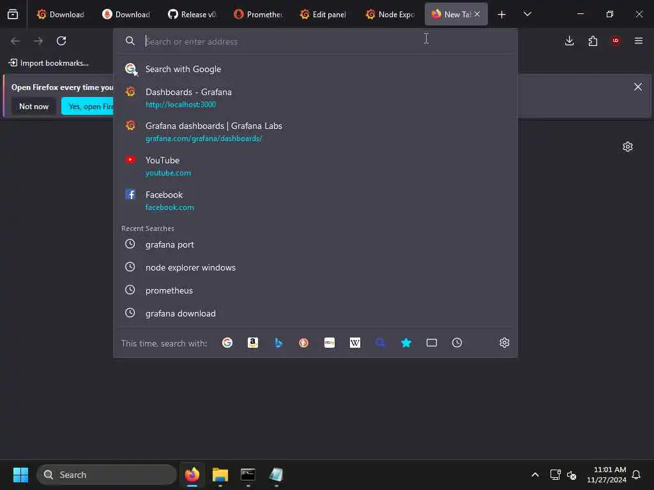Image resolution: width=654 pixels, height=490 pixels.
Task: Reload the current page
Action: [61, 41]
